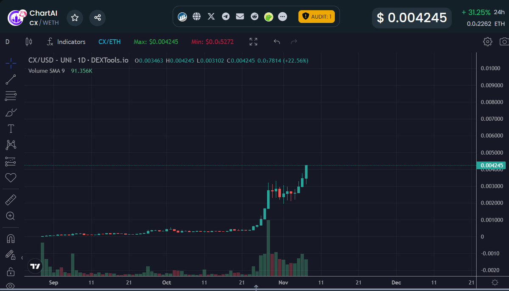509x291 pixels.
Task: Select the text annotation tool
Action: click(x=11, y=128)
